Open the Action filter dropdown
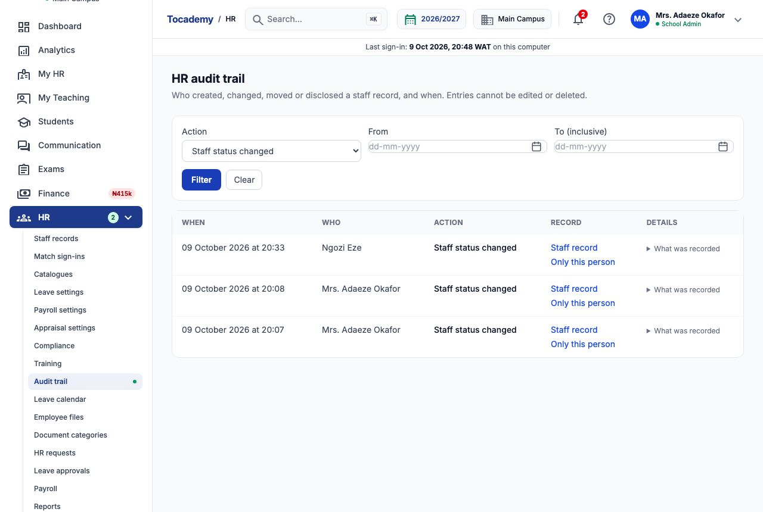Image resolution: width=763 pixels, height=512 pixels. click(x=271, y=151)
